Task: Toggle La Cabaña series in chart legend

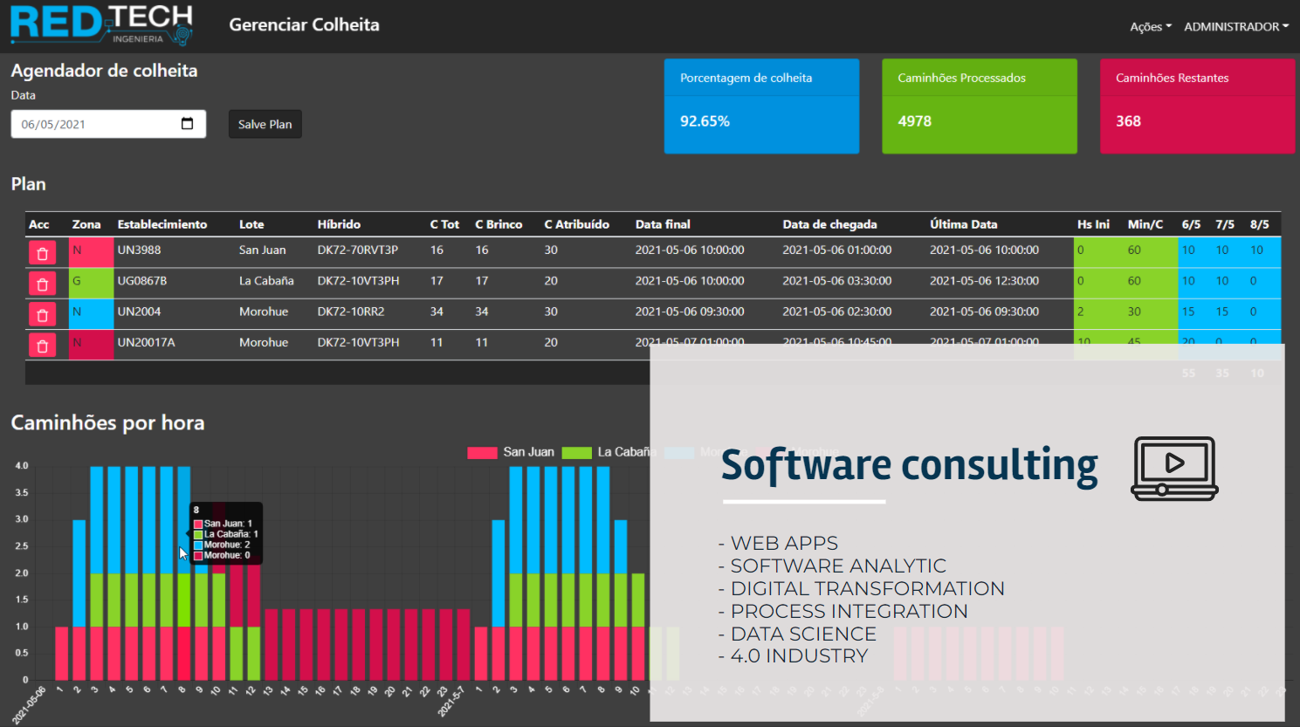Action: tap(607, 452)
